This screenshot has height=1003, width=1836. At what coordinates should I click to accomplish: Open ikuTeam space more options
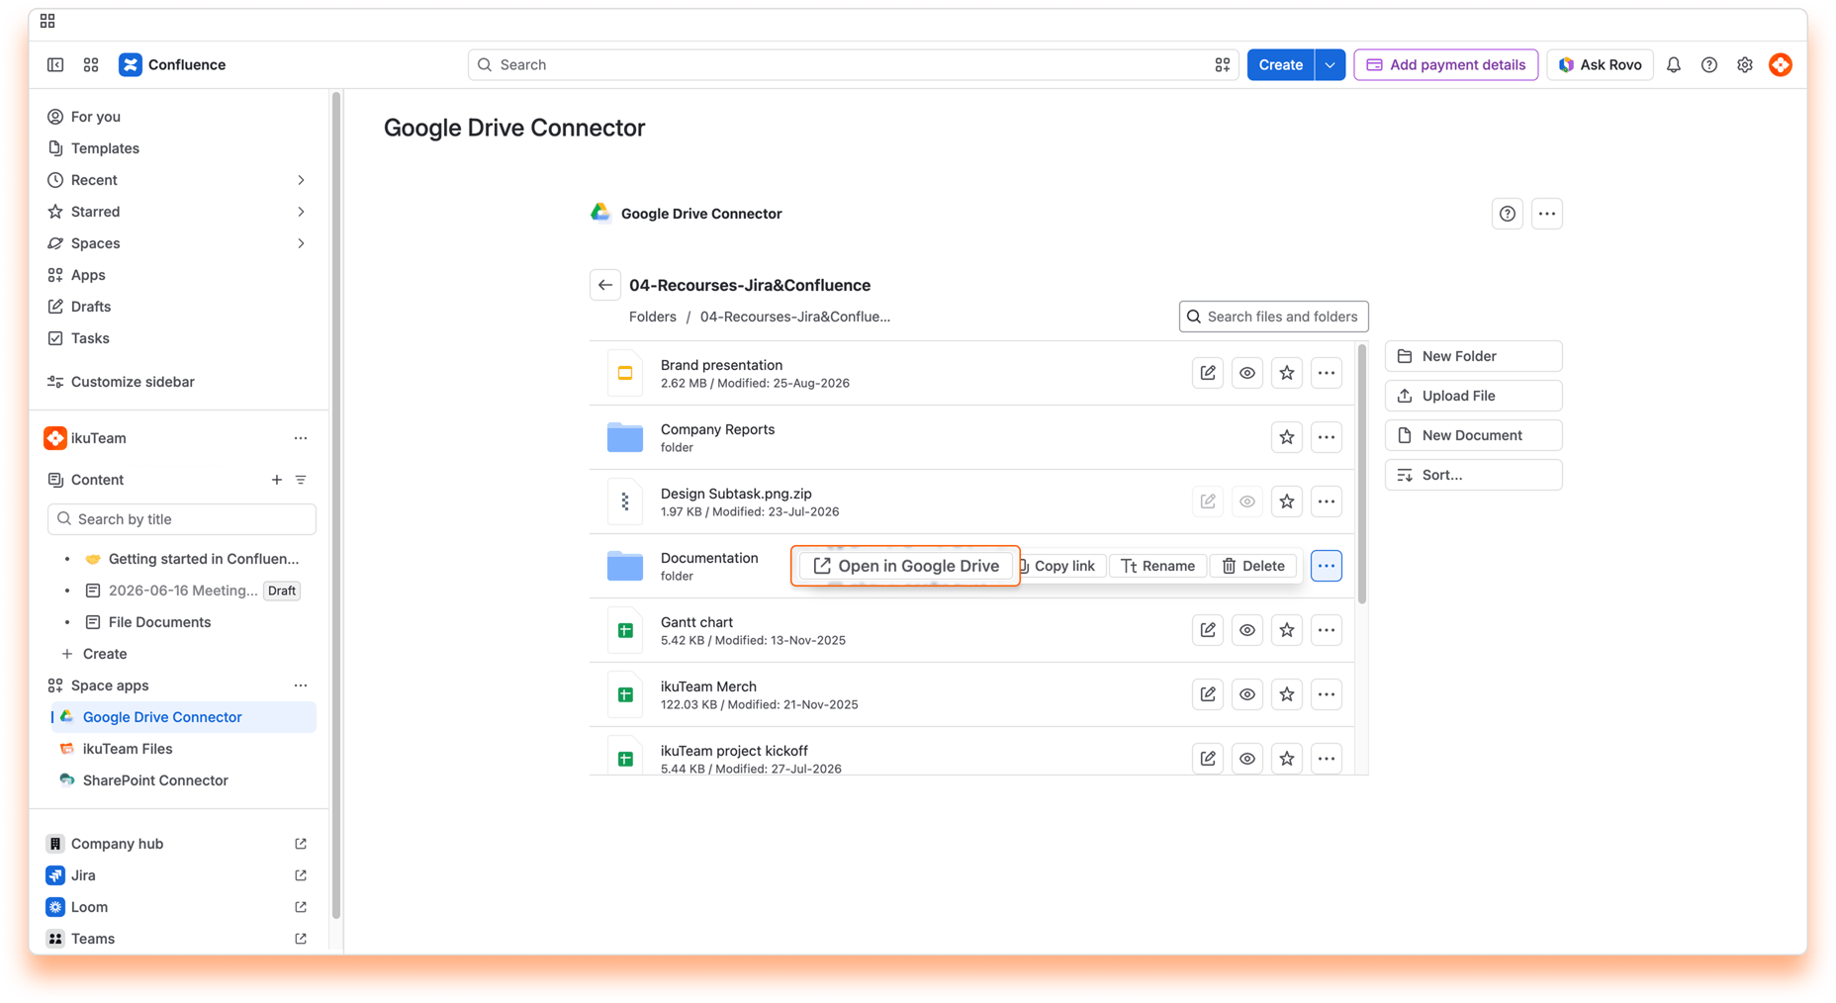click(x=301, y=438)
